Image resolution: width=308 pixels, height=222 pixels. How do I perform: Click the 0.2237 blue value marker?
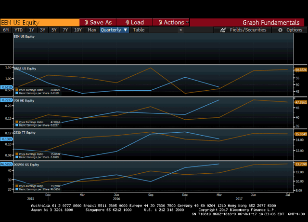[x=7, y=100]
